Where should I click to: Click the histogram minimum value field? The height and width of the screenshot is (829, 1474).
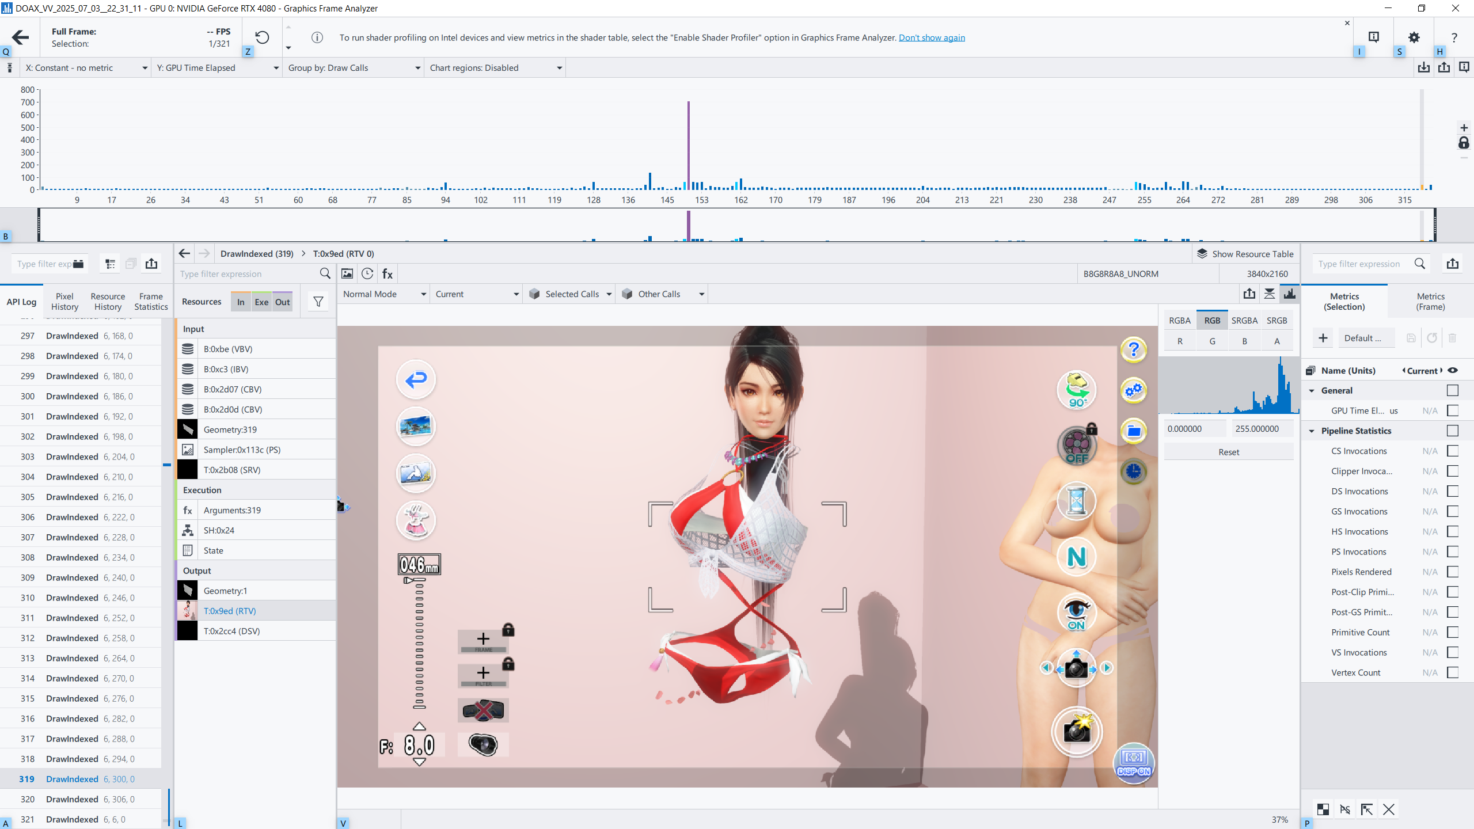pyautogui.click(x=1195, y=429)
